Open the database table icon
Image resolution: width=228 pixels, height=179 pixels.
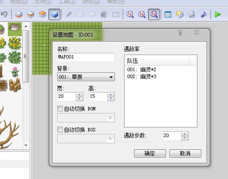[168, 14]
